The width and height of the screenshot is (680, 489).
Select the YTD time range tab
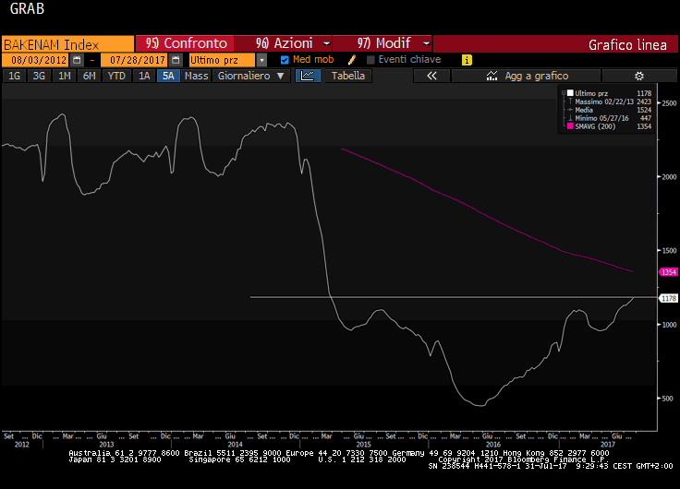[x=116, y=76]
